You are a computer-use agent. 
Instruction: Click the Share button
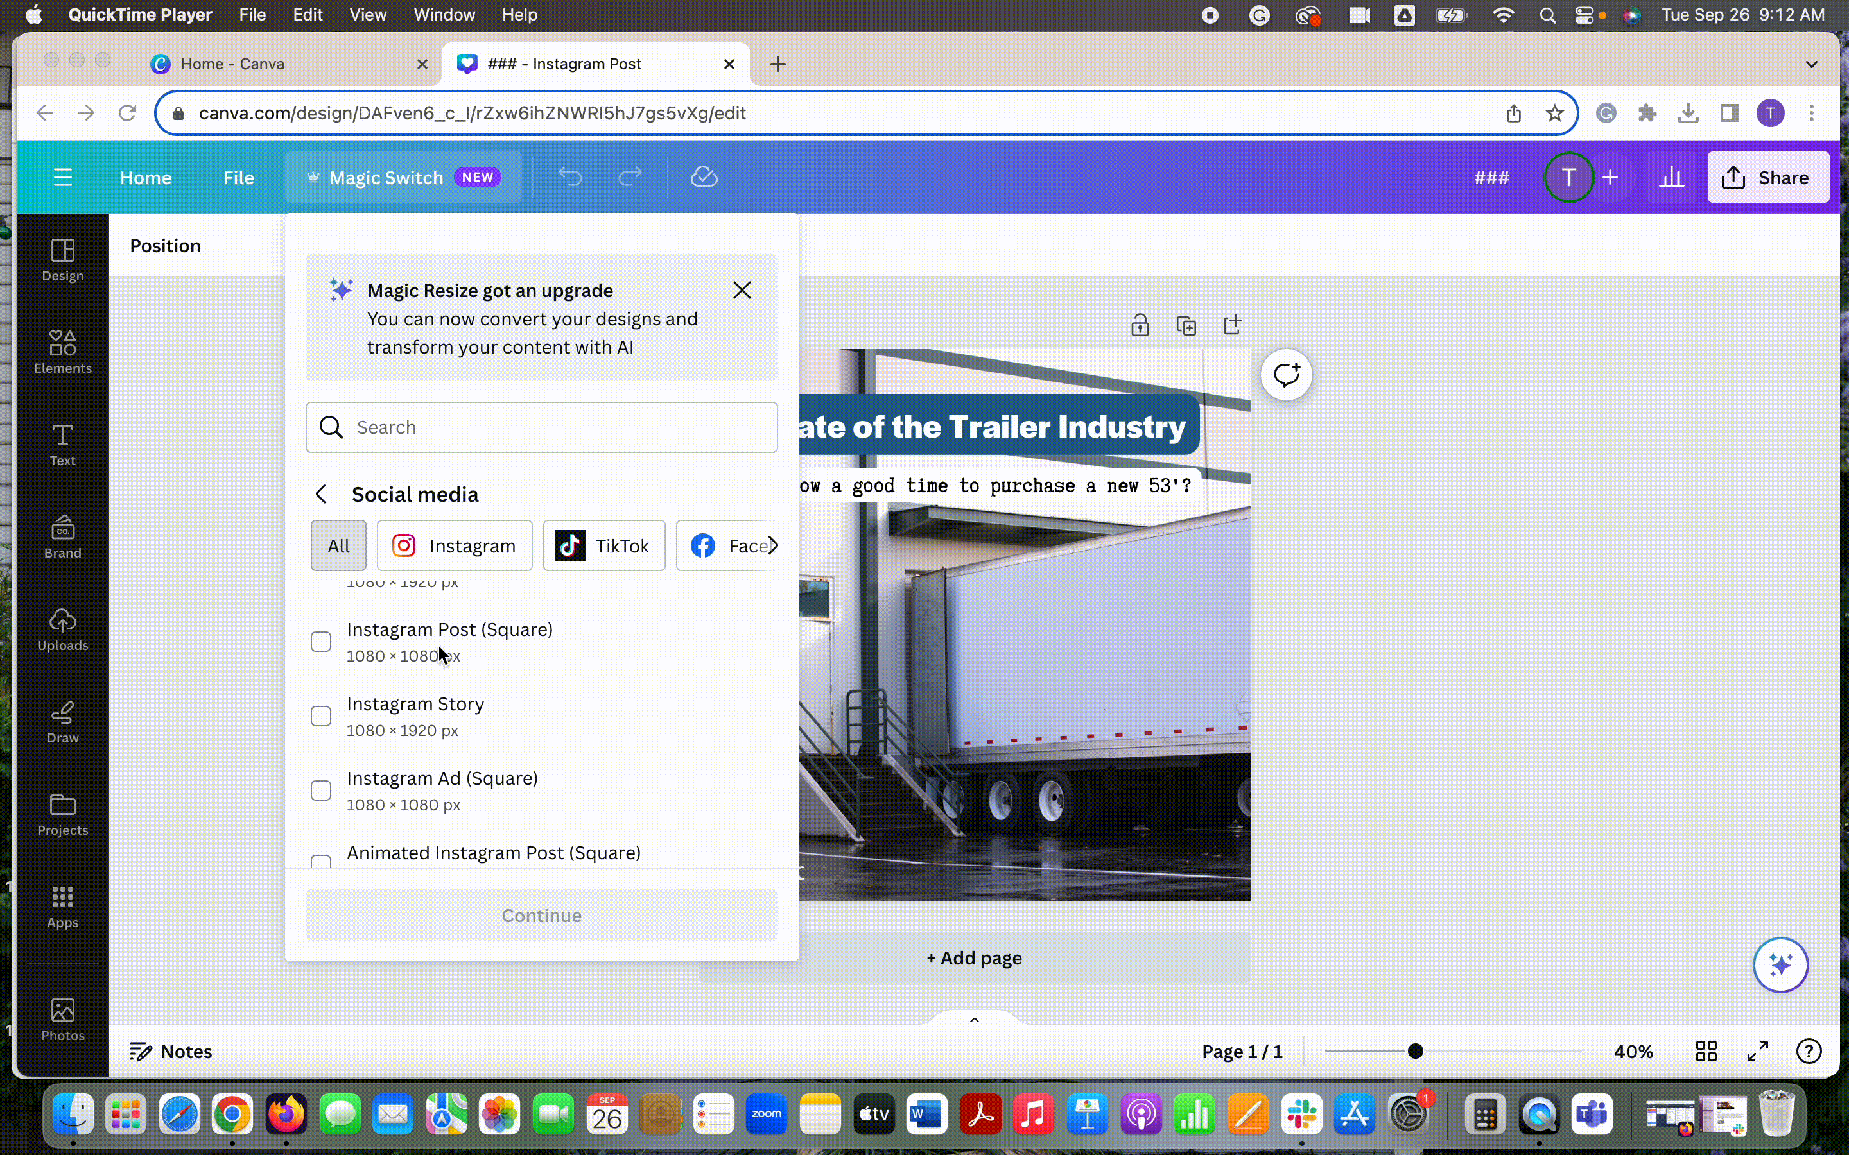[1768, 177]
